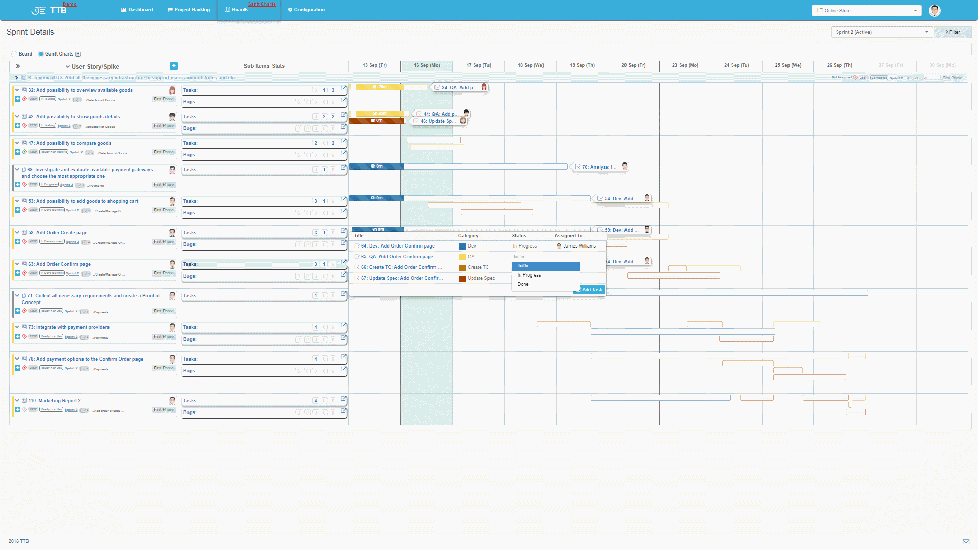Click the mail envelope icon at bottom right
This screenshot has width=978, height=550.
[x=966, y=541]
